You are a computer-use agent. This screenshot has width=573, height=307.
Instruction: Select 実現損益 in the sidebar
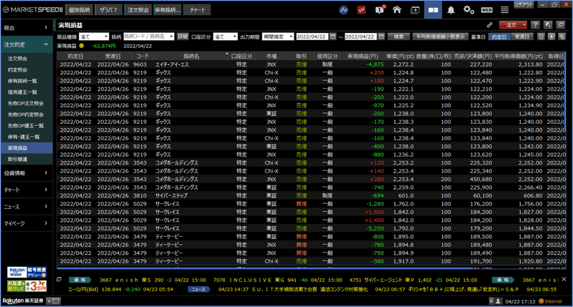point(27,148)
